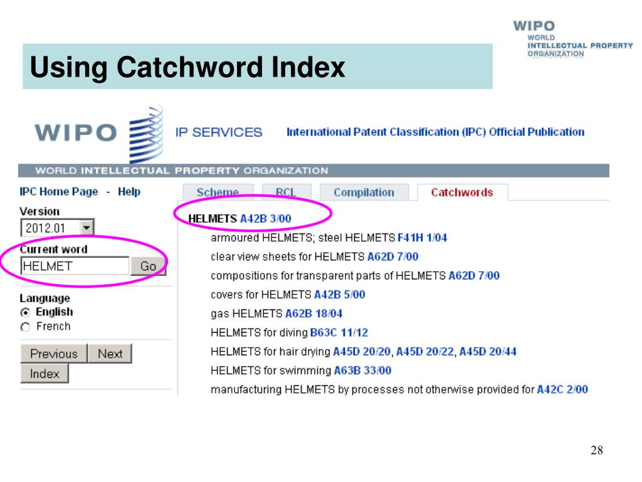
Task: Click the Index button
Action: tap(45, 374)
